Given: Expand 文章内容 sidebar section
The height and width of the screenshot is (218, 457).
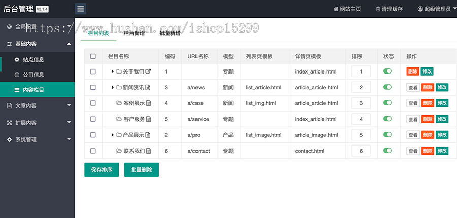Looking at the screenshot, I should click(37, 105).
